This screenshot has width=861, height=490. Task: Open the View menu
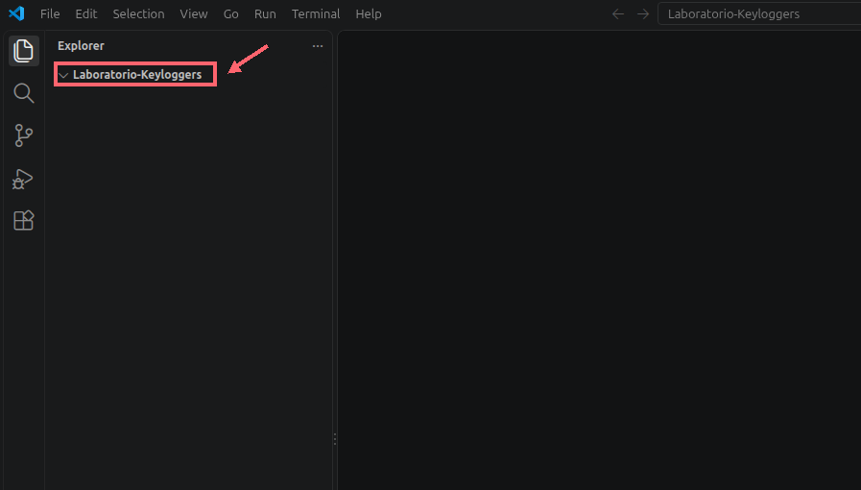pos(194,13)
